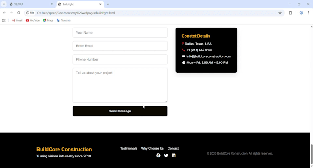The width and height of the screenshot is (313, 168).
Task: Open the Translate bookmark
Action: tap(64, 20)
